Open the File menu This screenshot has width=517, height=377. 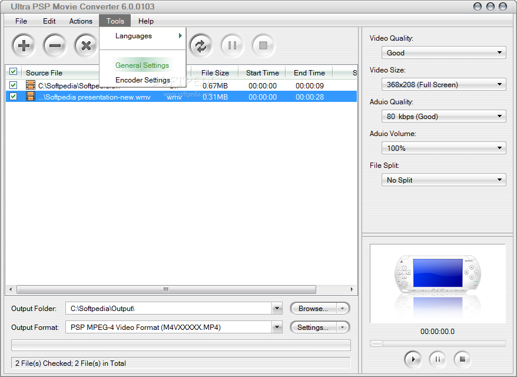pos(21,21)
